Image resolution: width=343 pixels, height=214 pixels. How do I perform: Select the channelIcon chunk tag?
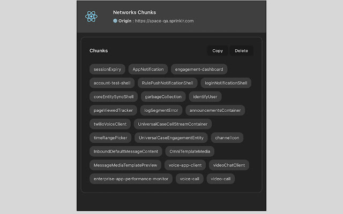click(x=228, y=137)
